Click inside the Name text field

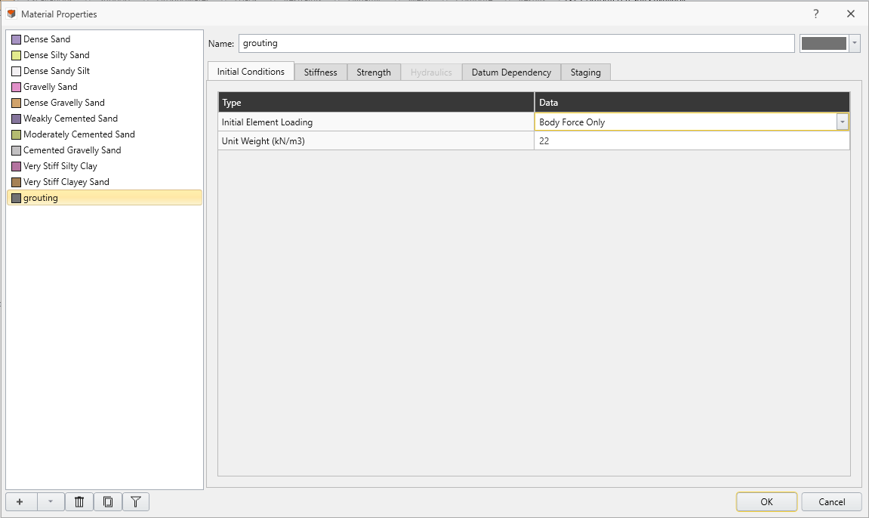coord(453,43)
